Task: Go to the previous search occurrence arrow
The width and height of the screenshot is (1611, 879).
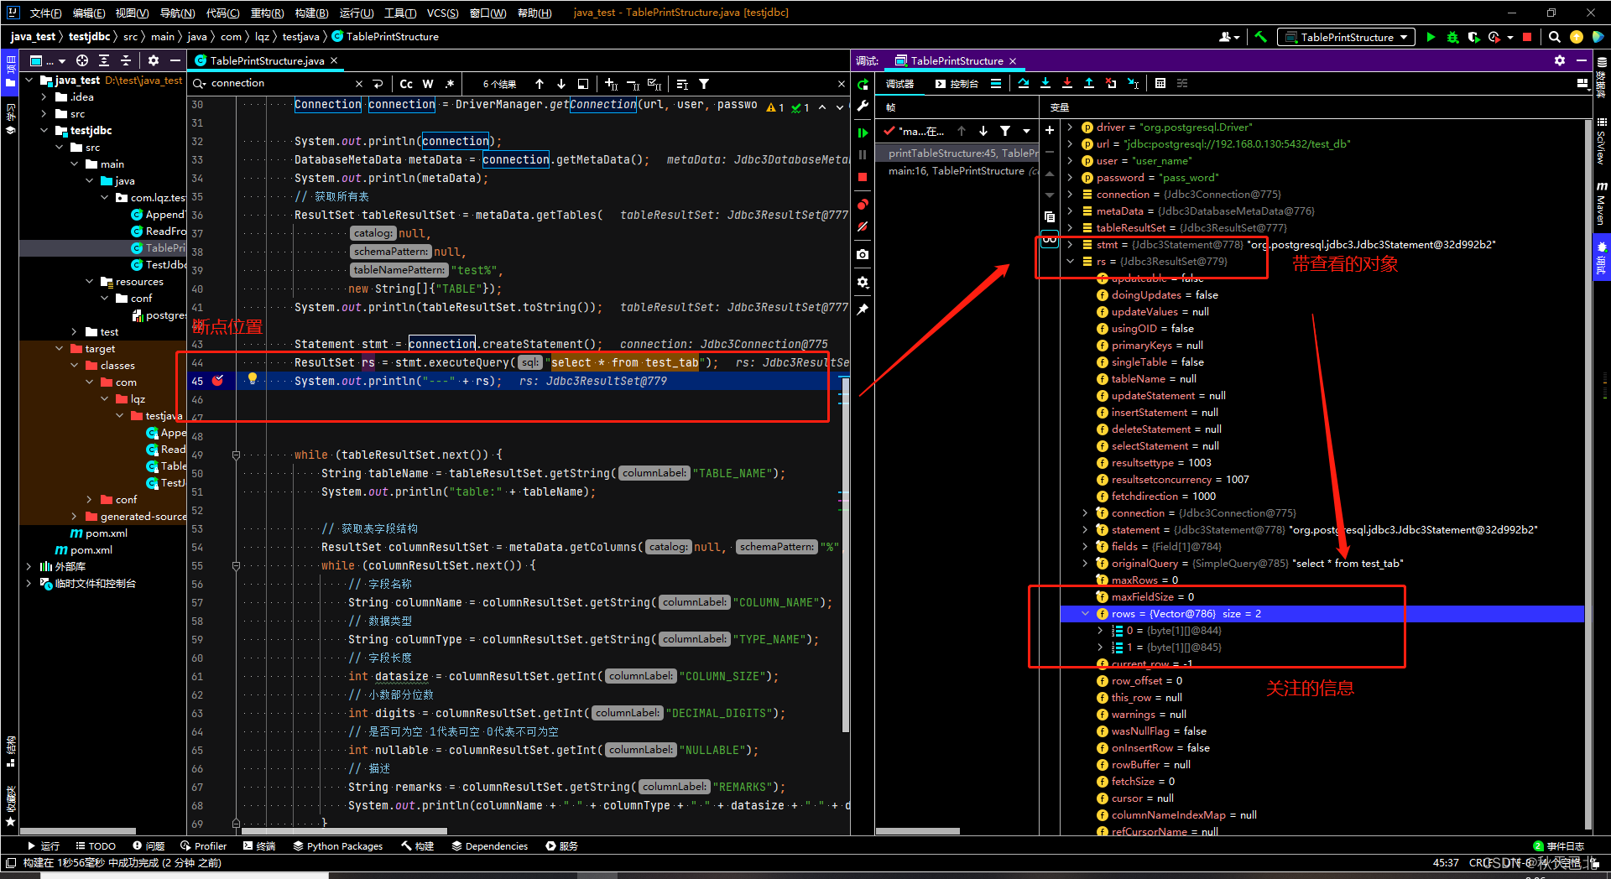Action: (x=540, y=84)
